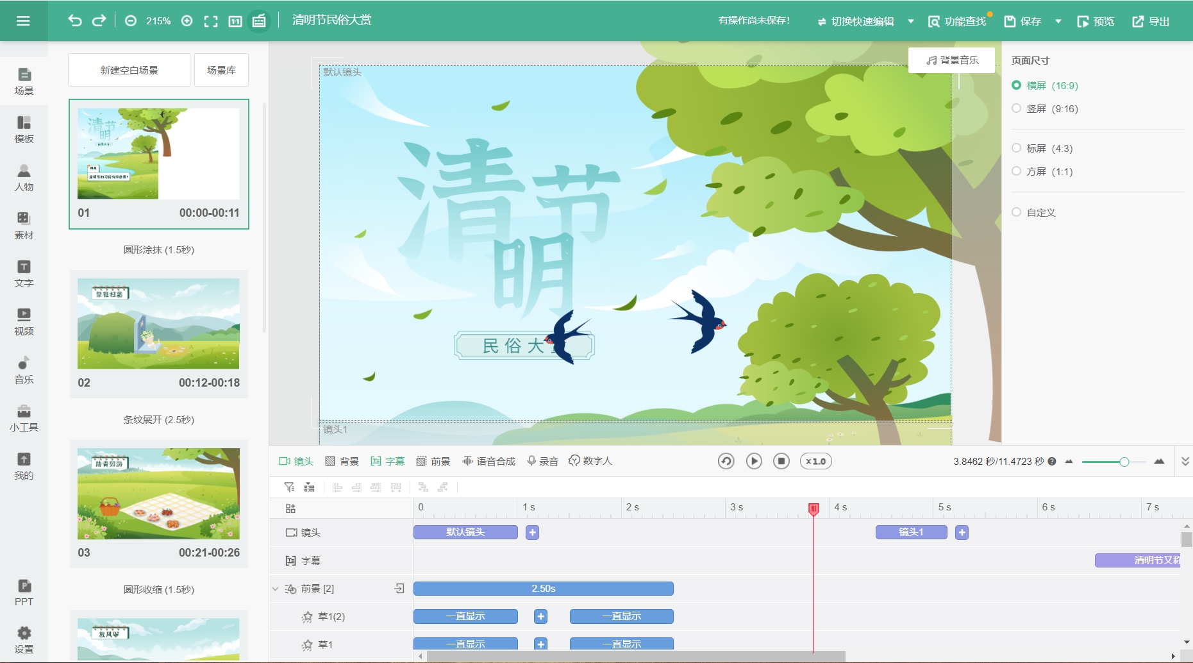
Task: Open the 模板 templates panel
Action: click(24, 130)
